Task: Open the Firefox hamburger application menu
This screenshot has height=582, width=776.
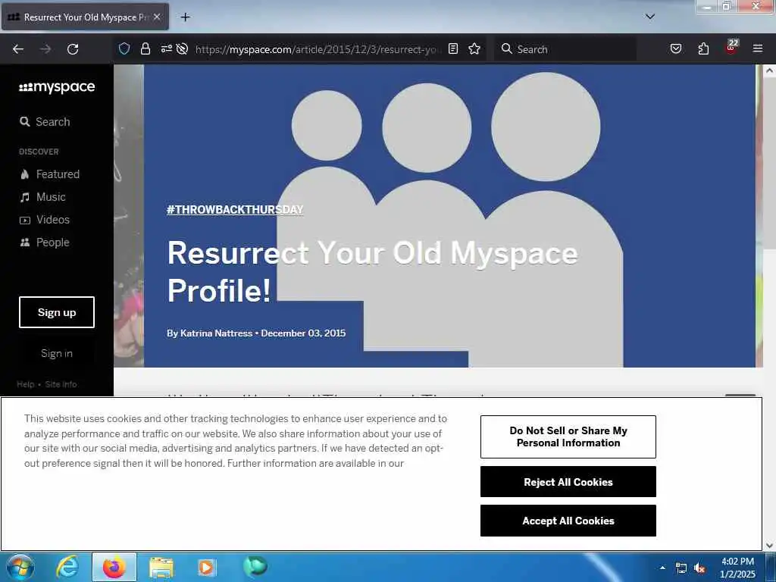Action: (757, 48)
